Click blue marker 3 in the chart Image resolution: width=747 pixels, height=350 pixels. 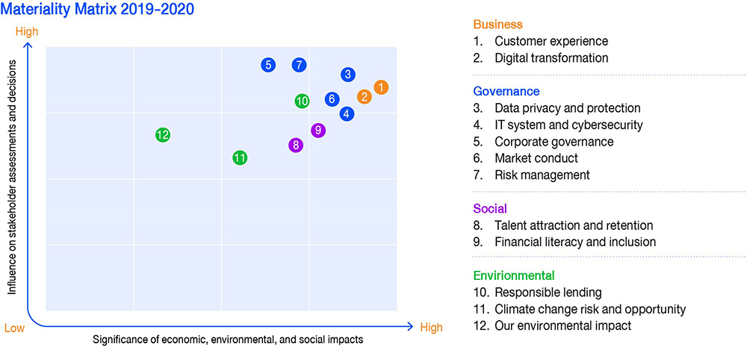click(347, 74)
